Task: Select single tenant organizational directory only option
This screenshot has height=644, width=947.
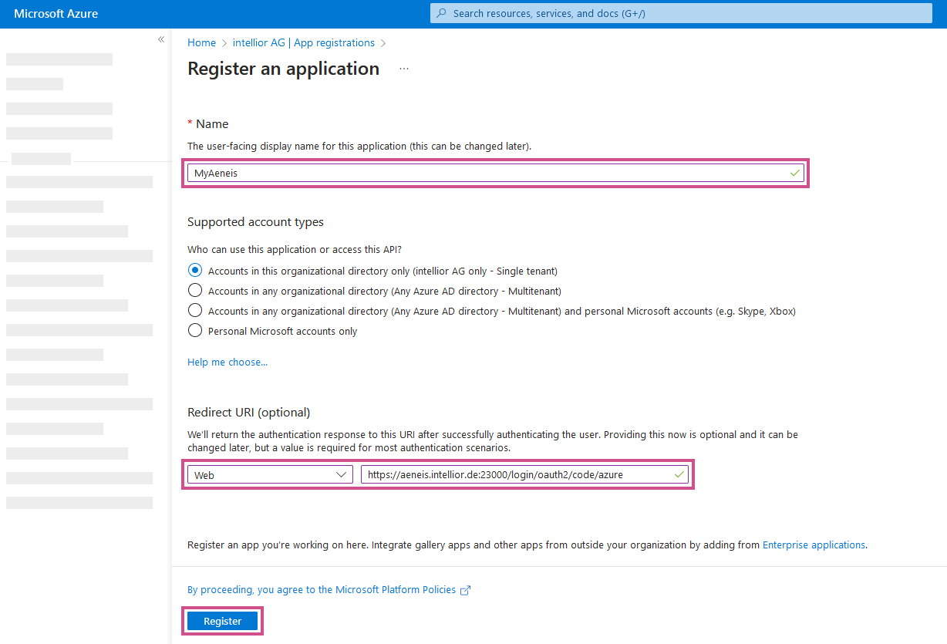Action: pos(195,271)
